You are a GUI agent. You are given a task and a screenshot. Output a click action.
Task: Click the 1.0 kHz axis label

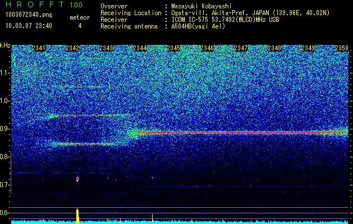tap(5, 101)
